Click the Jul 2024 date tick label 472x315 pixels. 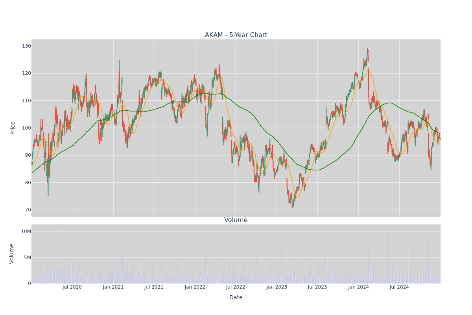[399, 287]
